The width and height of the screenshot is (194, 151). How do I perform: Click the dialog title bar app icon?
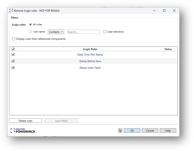[x=11, y=11]
